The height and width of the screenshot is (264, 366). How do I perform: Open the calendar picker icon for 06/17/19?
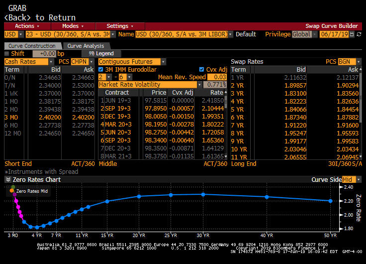point(352,34)
